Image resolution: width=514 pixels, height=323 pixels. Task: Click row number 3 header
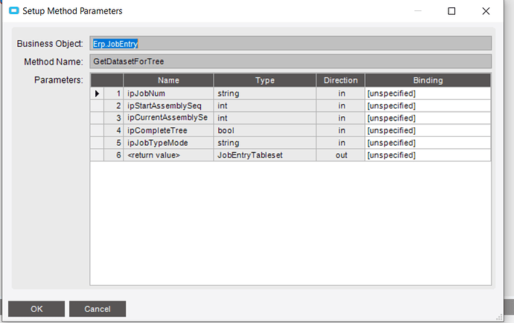(x=114, y=118)
